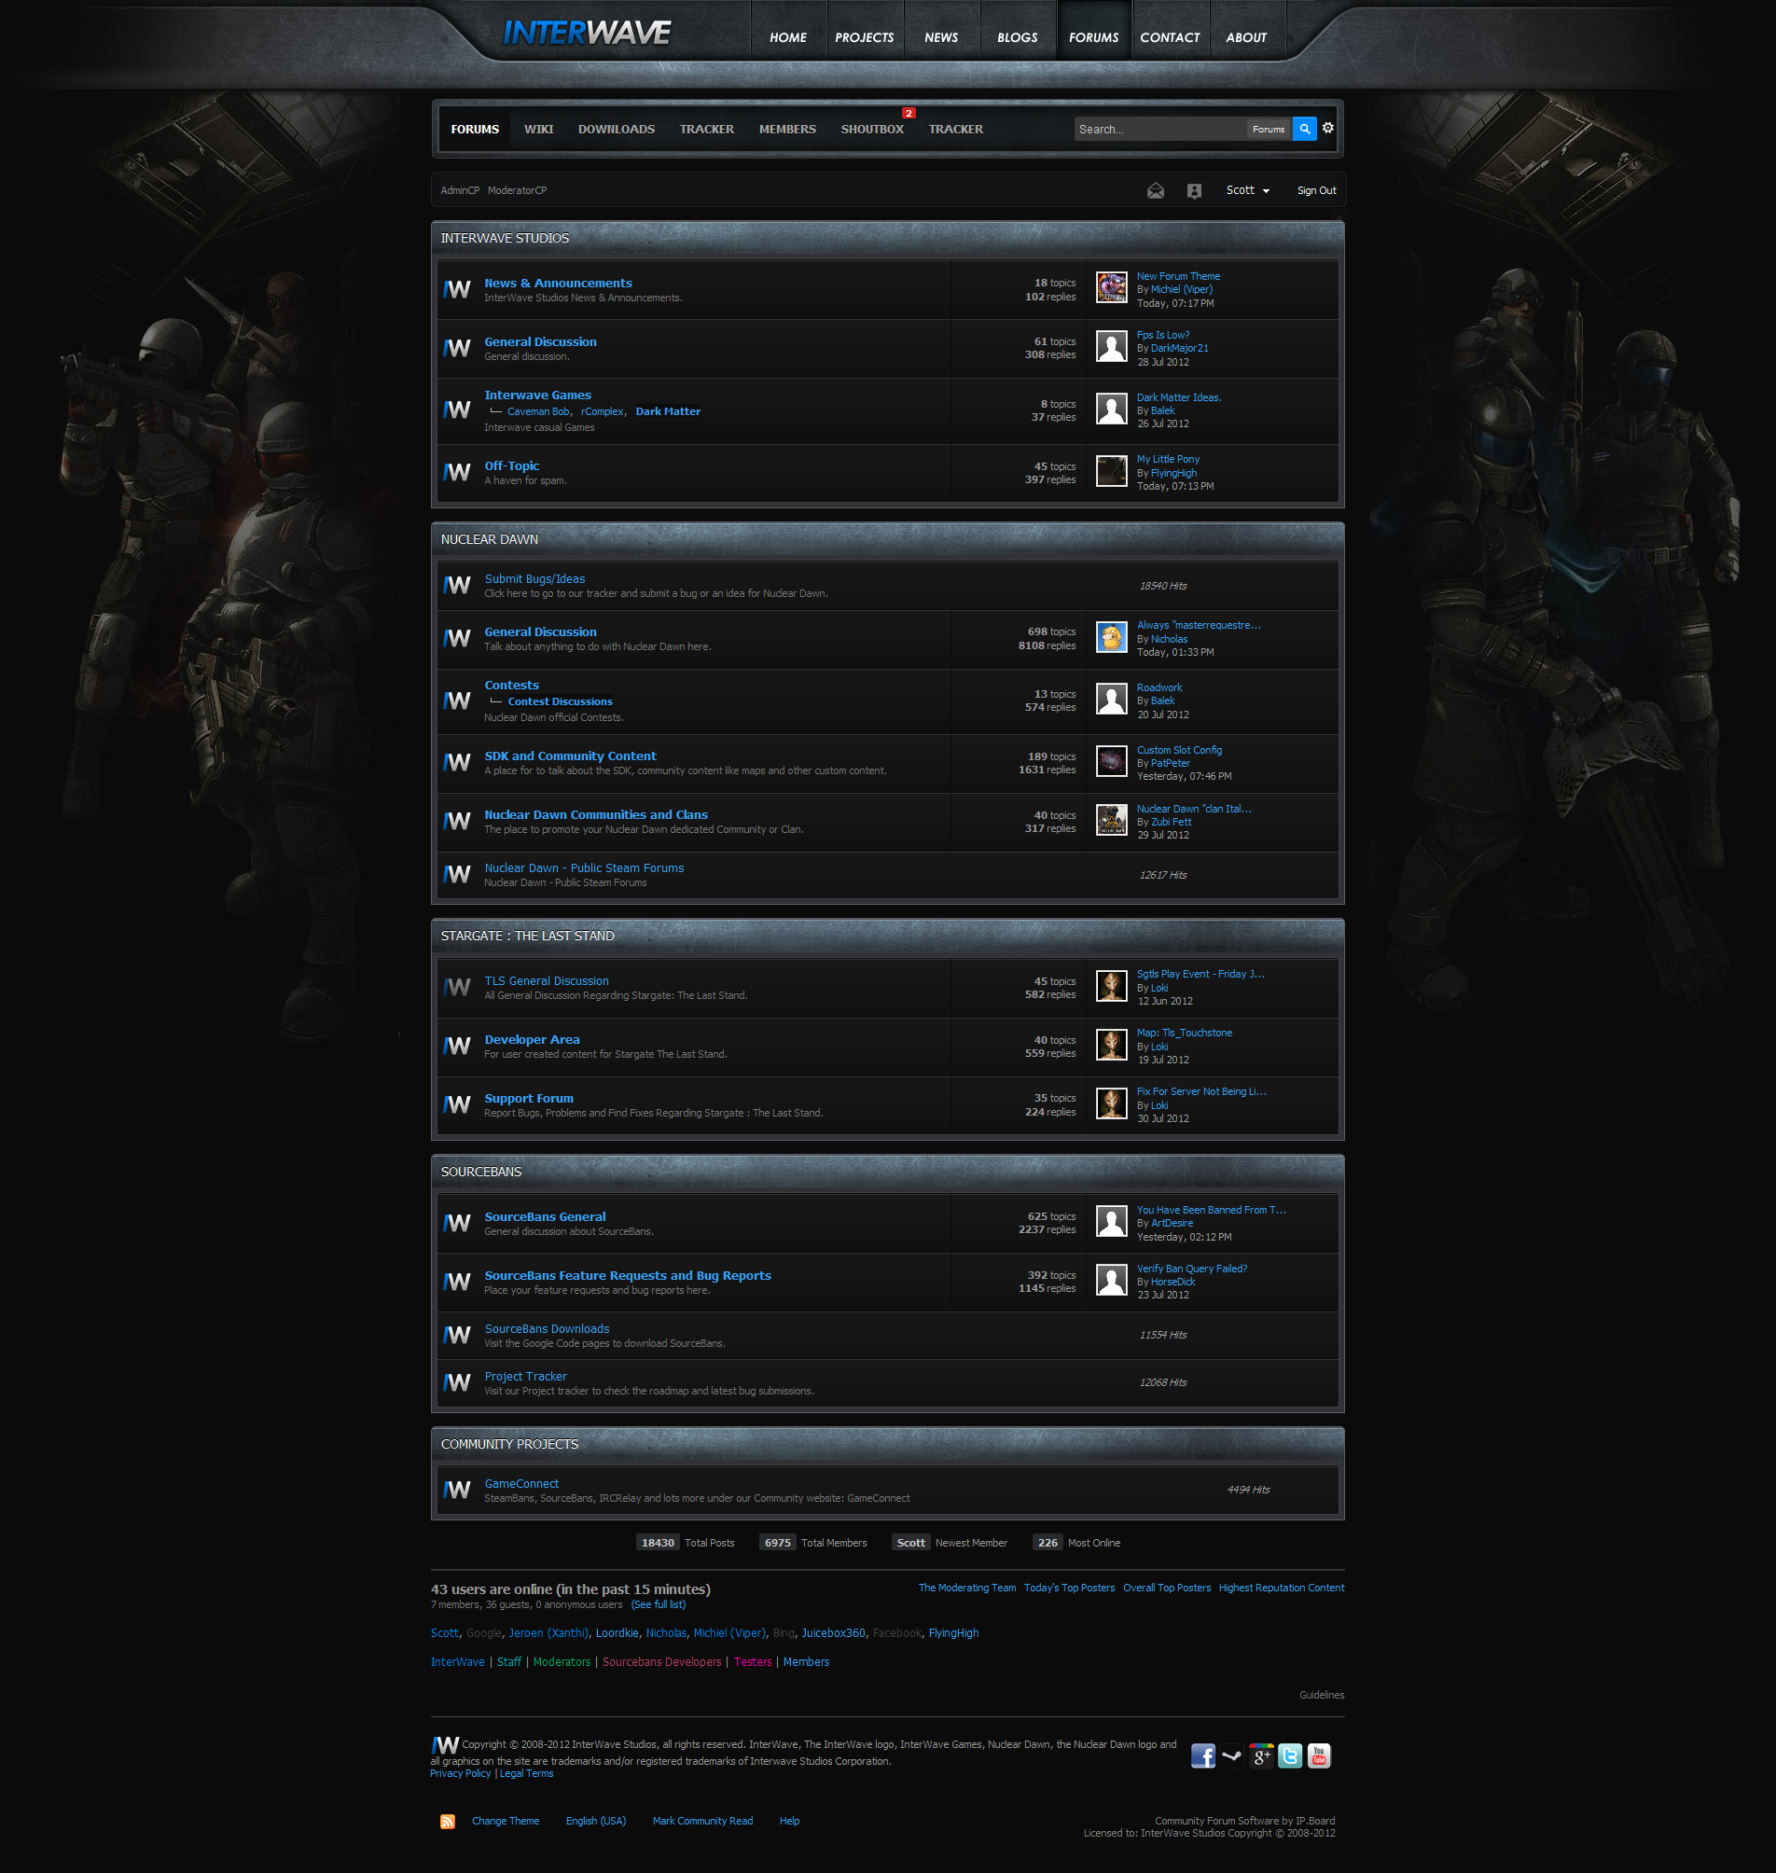Click forum icon beside Developer Area
Viewport: 1776px width, 1873px height.
pyautogui.click(x=456, y=1047)
